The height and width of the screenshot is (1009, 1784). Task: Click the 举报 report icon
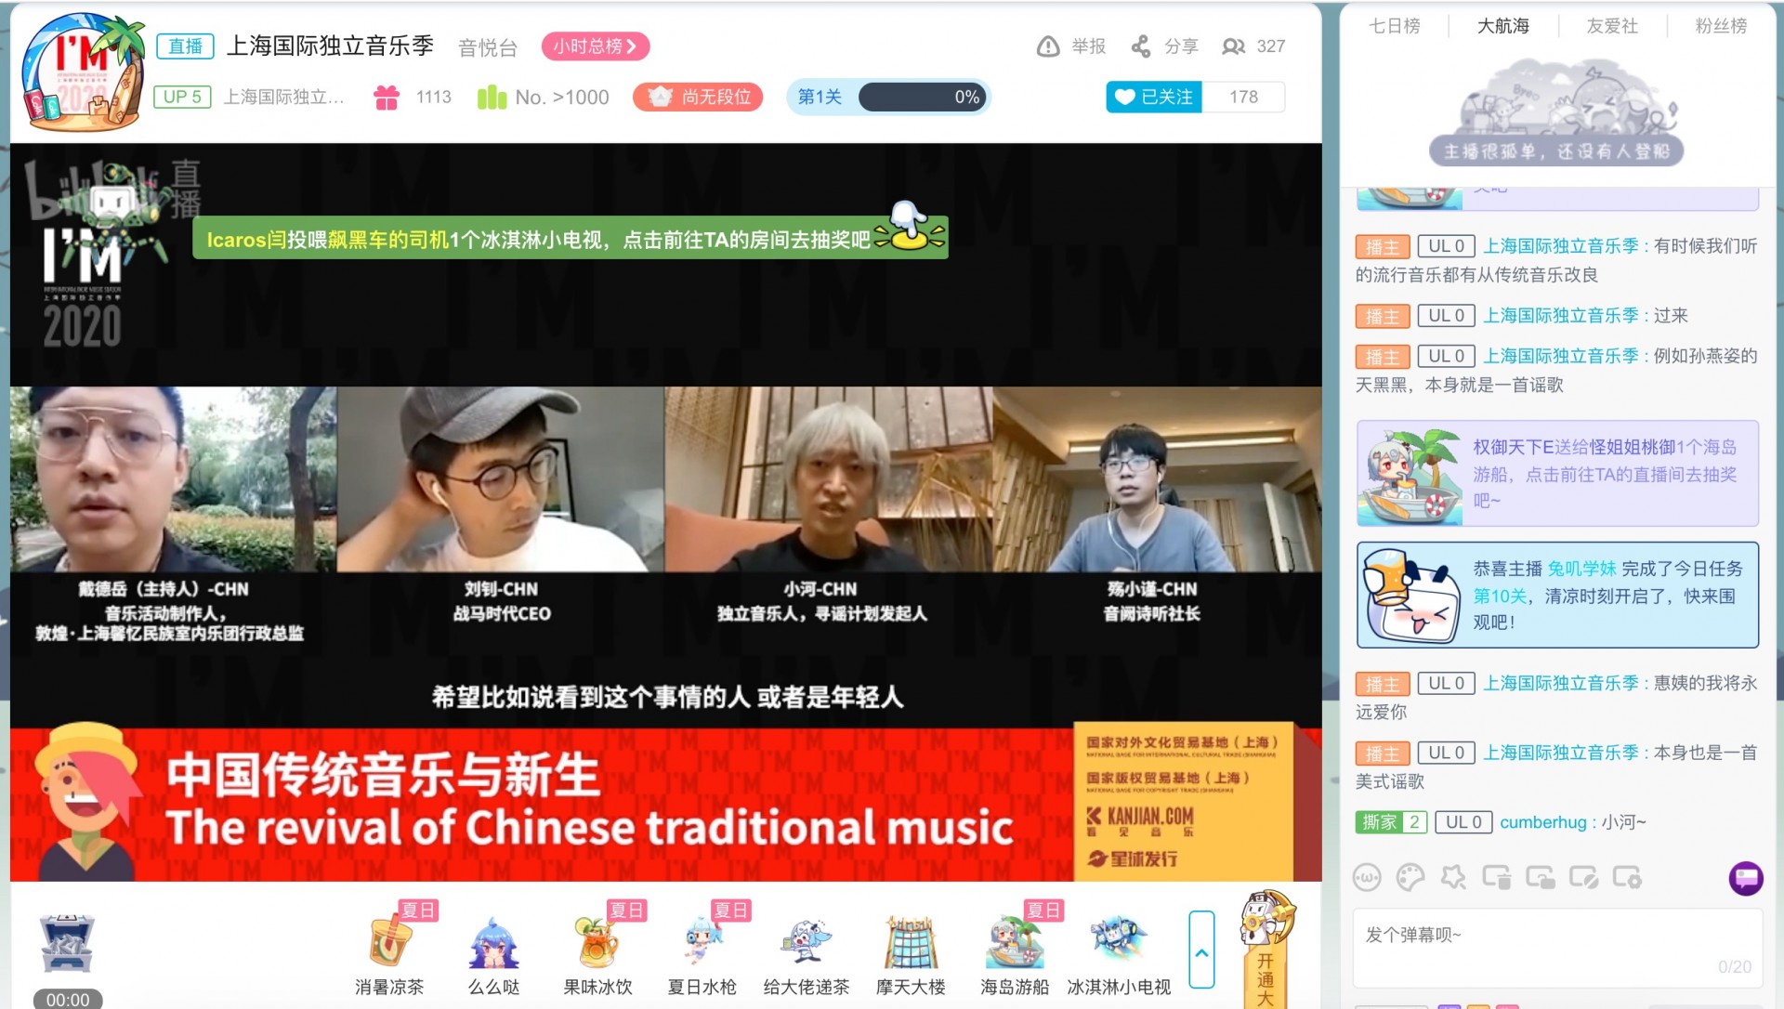[1048, 46]
